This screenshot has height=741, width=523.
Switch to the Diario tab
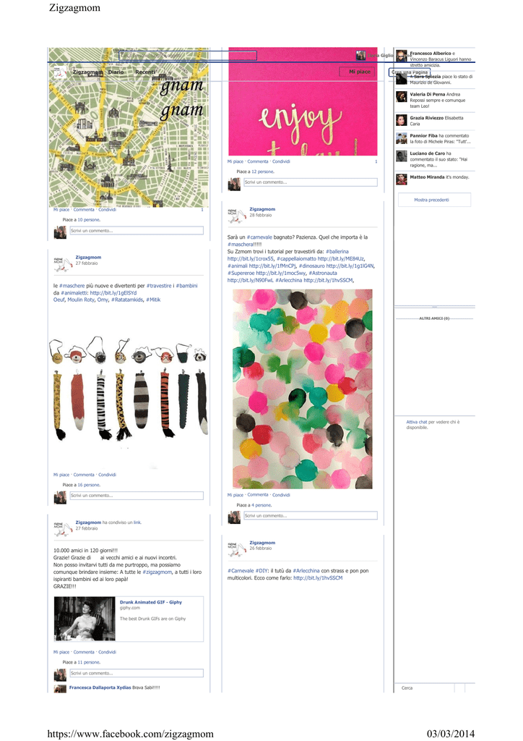(116, 72)
